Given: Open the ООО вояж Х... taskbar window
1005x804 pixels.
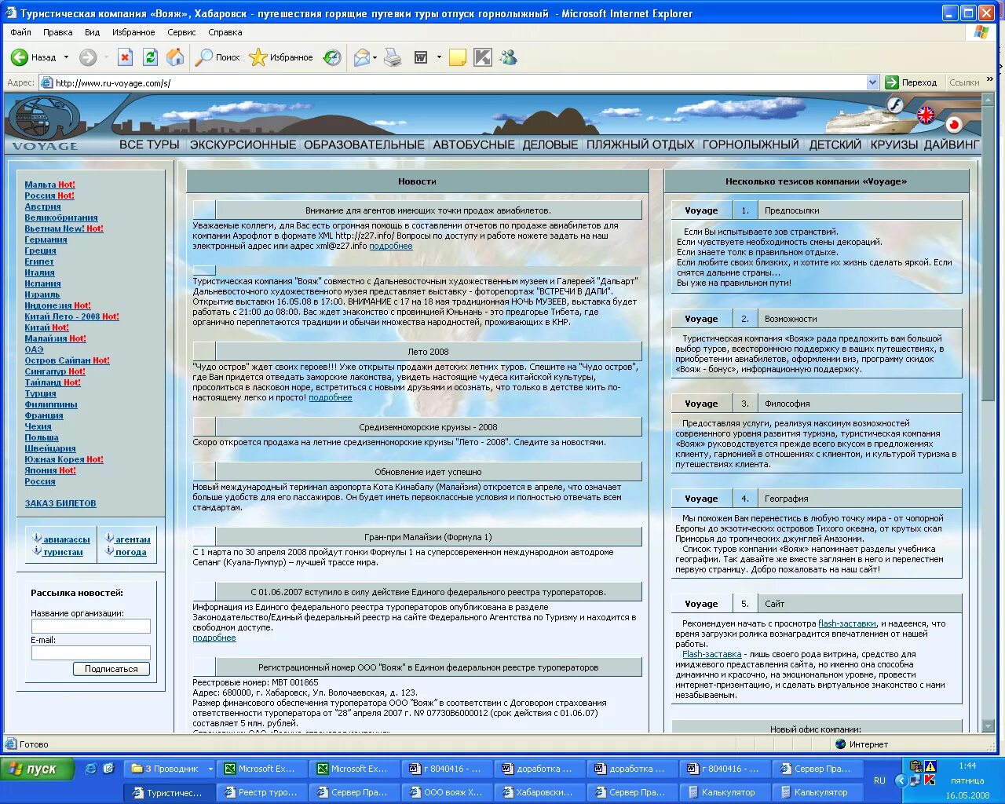Looking at the screenshot, I should [x=448, y=792].
